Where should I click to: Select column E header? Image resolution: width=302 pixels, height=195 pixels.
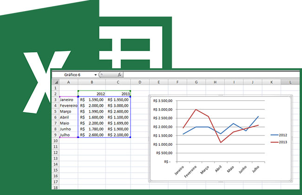tap(159, 82)
